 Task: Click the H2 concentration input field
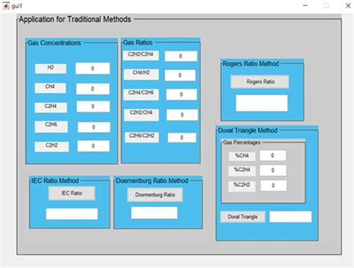pos(93,68)
